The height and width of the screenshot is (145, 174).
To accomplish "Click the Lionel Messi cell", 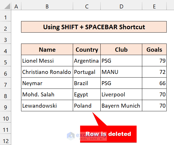I will 47,61.
